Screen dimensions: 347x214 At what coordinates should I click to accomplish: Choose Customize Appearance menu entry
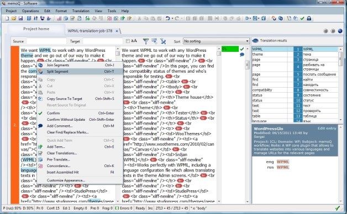pyautogui.click(x=80, y=180)
